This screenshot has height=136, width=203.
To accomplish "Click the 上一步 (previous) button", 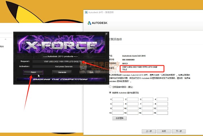I will coord(149,131).
